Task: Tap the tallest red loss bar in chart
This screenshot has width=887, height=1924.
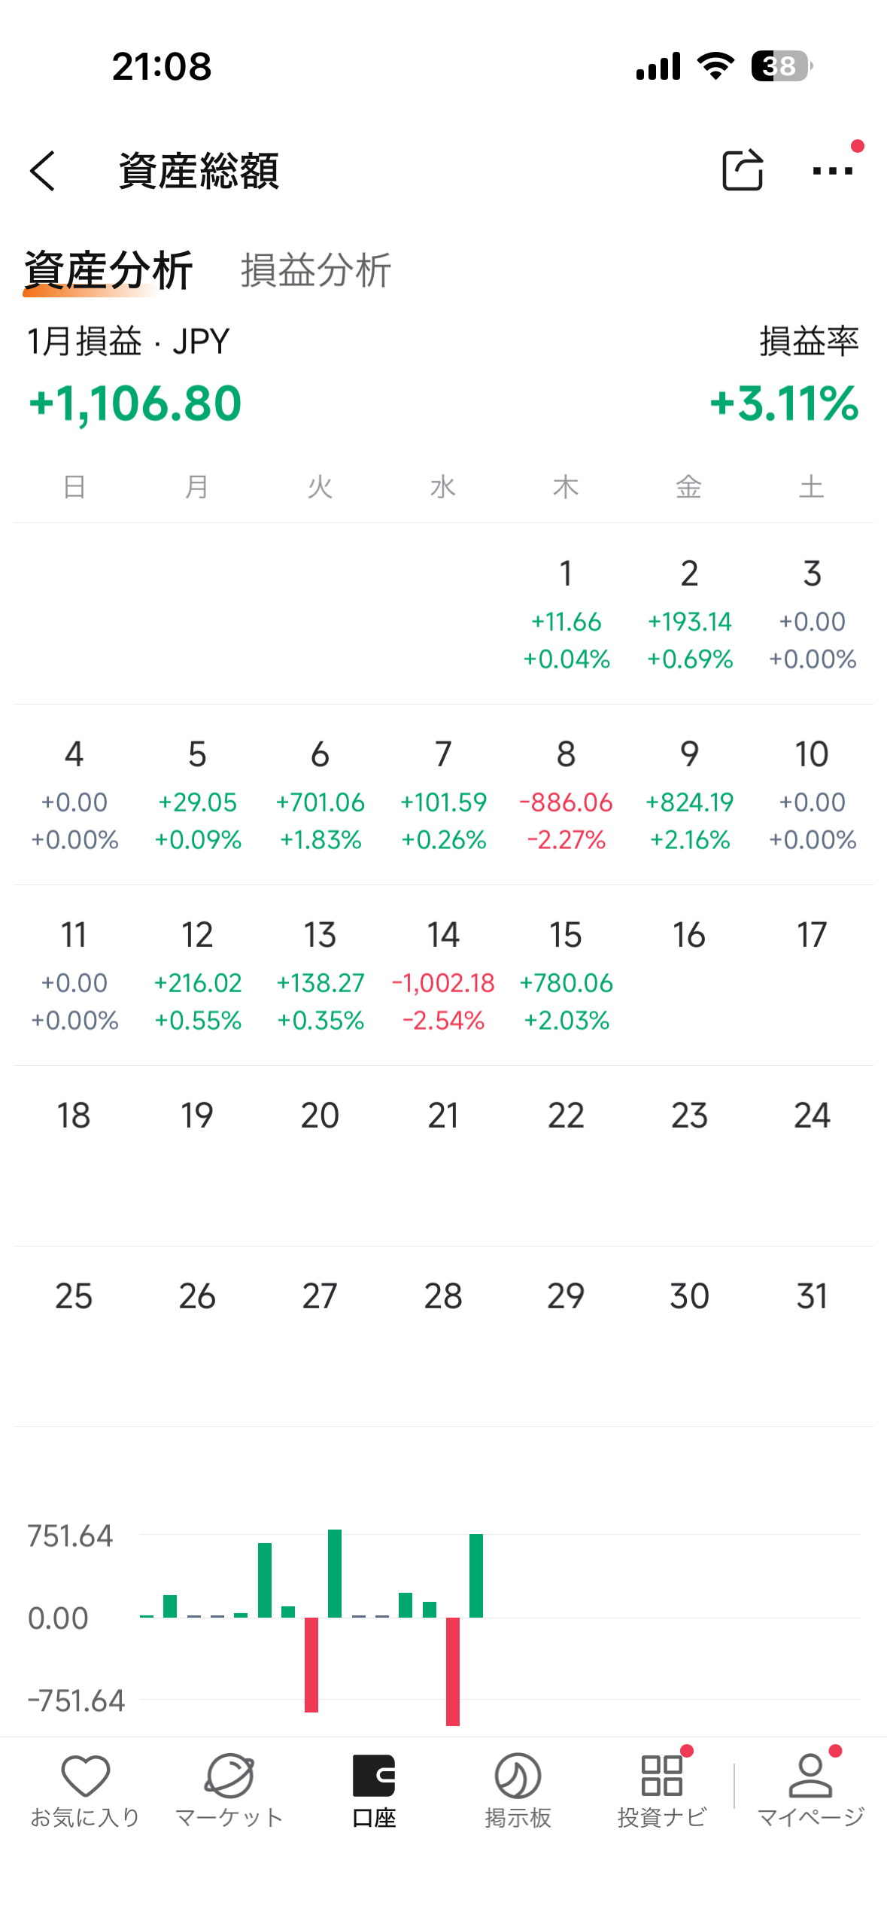Action: [453, 1670]
